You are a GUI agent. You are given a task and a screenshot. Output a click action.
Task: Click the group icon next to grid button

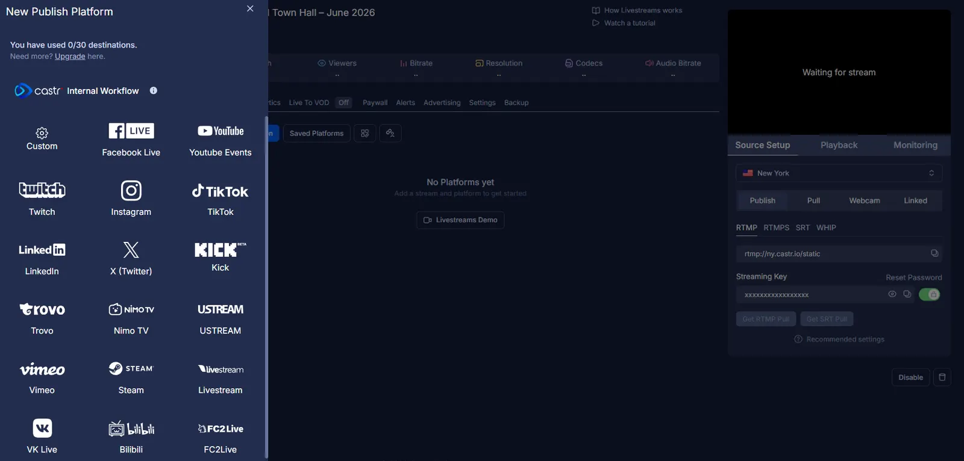pos(390,133)
